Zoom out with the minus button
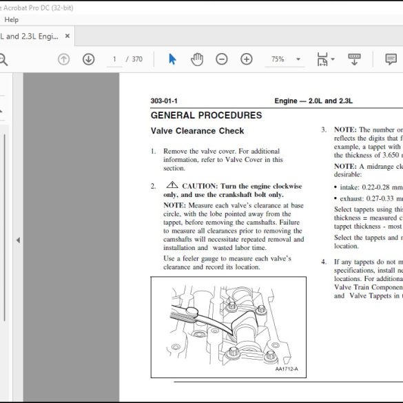This screenshot has width=403, height=403. pyautogui.click(x=222, y=59)
